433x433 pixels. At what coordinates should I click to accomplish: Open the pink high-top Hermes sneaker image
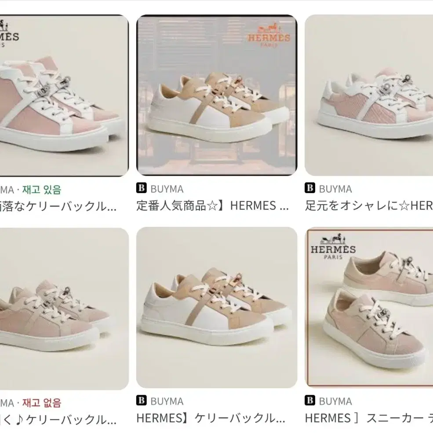[64, 95]
